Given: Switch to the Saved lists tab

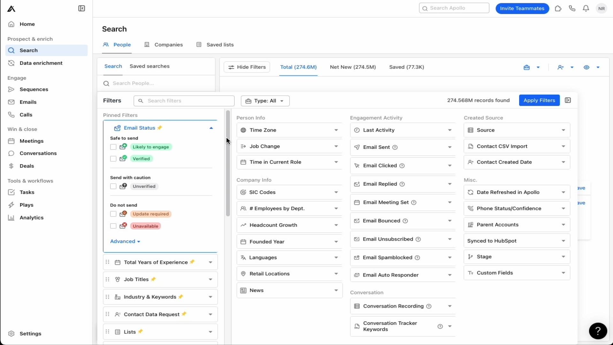Looking at the screenshot, I should click(x=215, y=45).
